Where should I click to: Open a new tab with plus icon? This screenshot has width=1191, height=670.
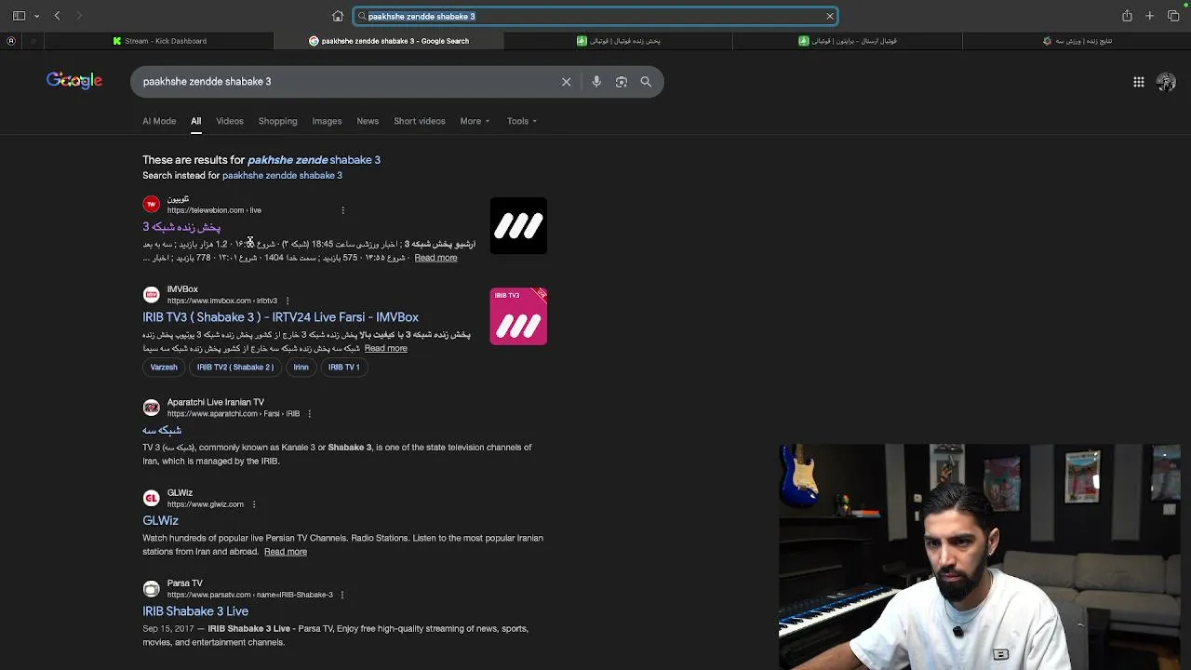coord(1150,16)
